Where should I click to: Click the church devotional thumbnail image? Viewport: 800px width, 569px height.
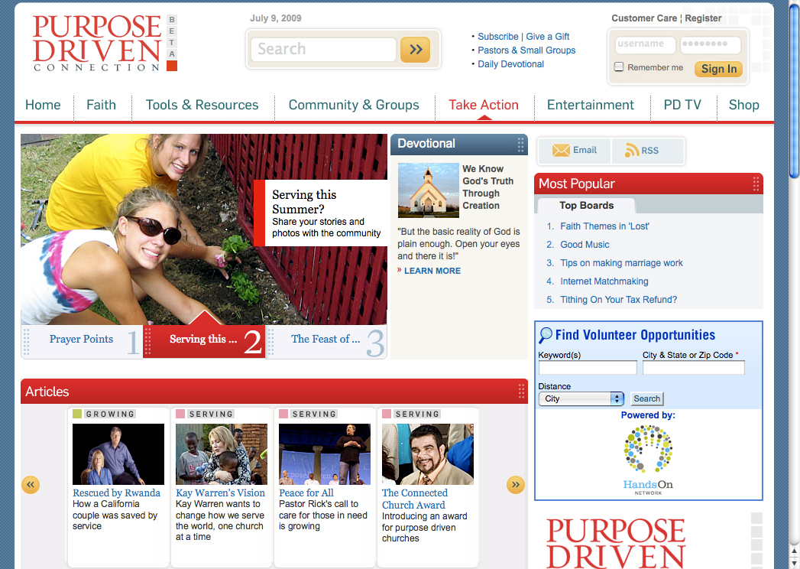428,190
